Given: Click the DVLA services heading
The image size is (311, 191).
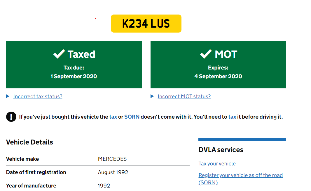Looking at the screenshot, I should 221,150.
